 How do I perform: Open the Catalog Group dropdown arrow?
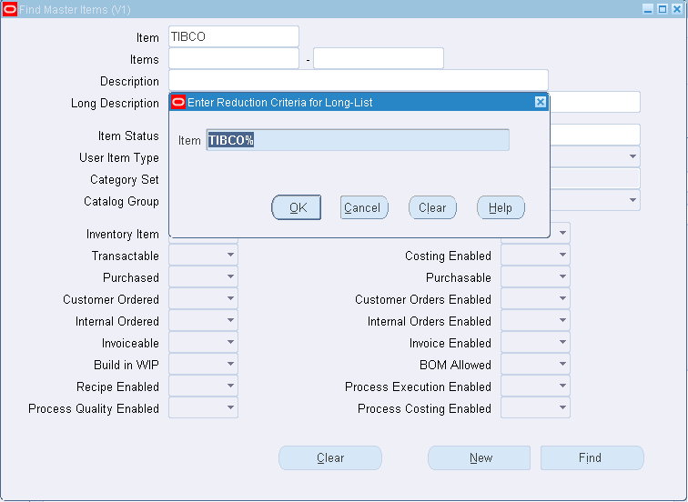(x=632, y=200)
